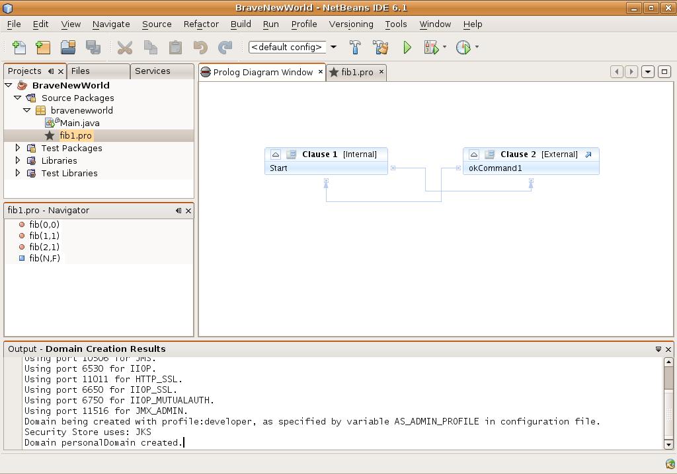Click the Redo arrow icon
The height and width of the screenshot is (474, 677).
(x=225, y=47)
